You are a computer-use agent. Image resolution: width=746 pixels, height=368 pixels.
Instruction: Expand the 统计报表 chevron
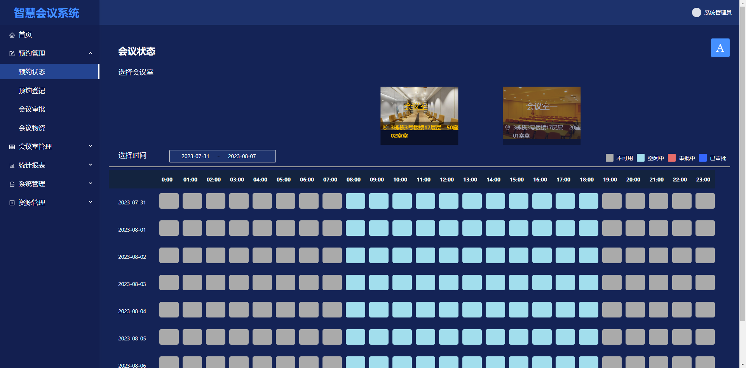(x=91, y=165)
